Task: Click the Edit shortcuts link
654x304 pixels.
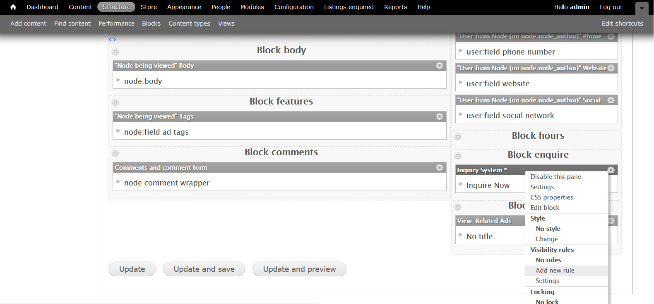Action: click(x=622, y=24)
